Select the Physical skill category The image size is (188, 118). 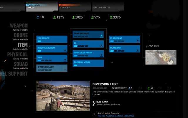coord(18,54)
